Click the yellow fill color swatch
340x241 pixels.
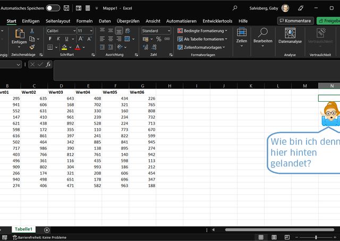coord(64,48)
